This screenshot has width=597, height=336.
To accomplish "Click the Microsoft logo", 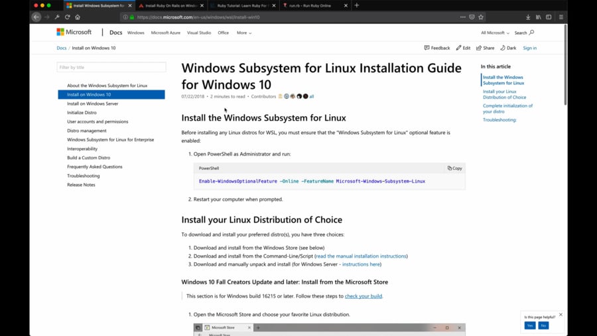I will point(74,32).
